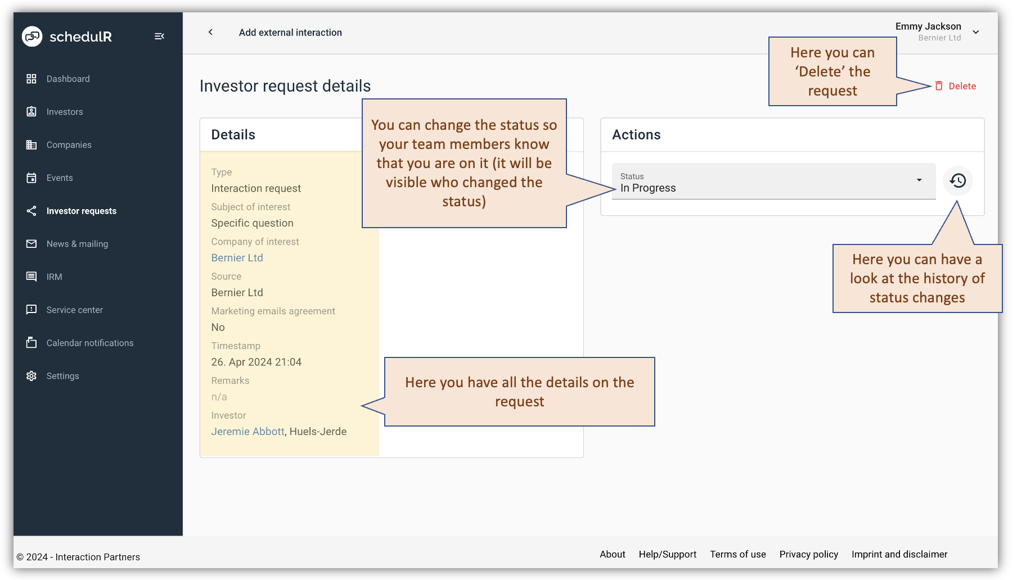The width and height of the screenshot is (1017, 580).
Task: Open the Bernier Ltd company link
Action: point(237,257)
